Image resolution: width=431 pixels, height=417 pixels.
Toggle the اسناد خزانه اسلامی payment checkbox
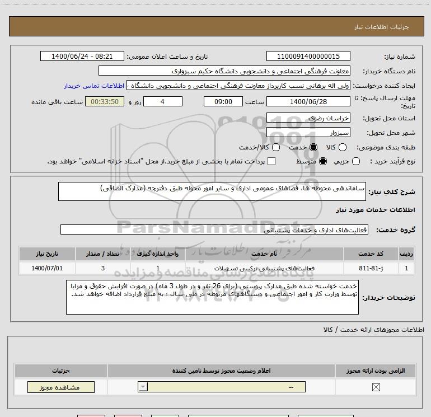[x=271, y=161]
